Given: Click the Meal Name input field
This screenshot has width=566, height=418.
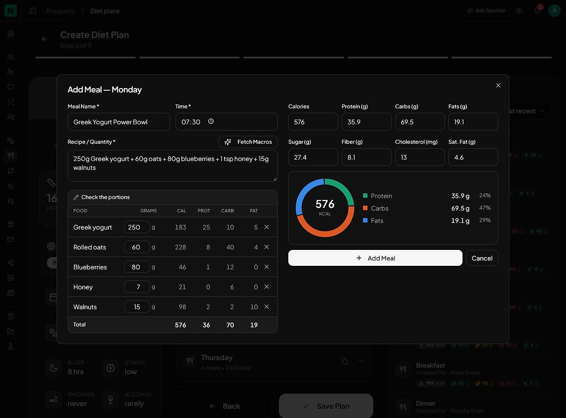Looking at the screenshot, I should click(x=119, y=122).
